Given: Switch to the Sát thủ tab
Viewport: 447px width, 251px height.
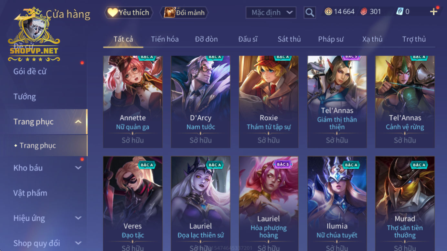Looking at the screenshot, I should pos(289,39).
